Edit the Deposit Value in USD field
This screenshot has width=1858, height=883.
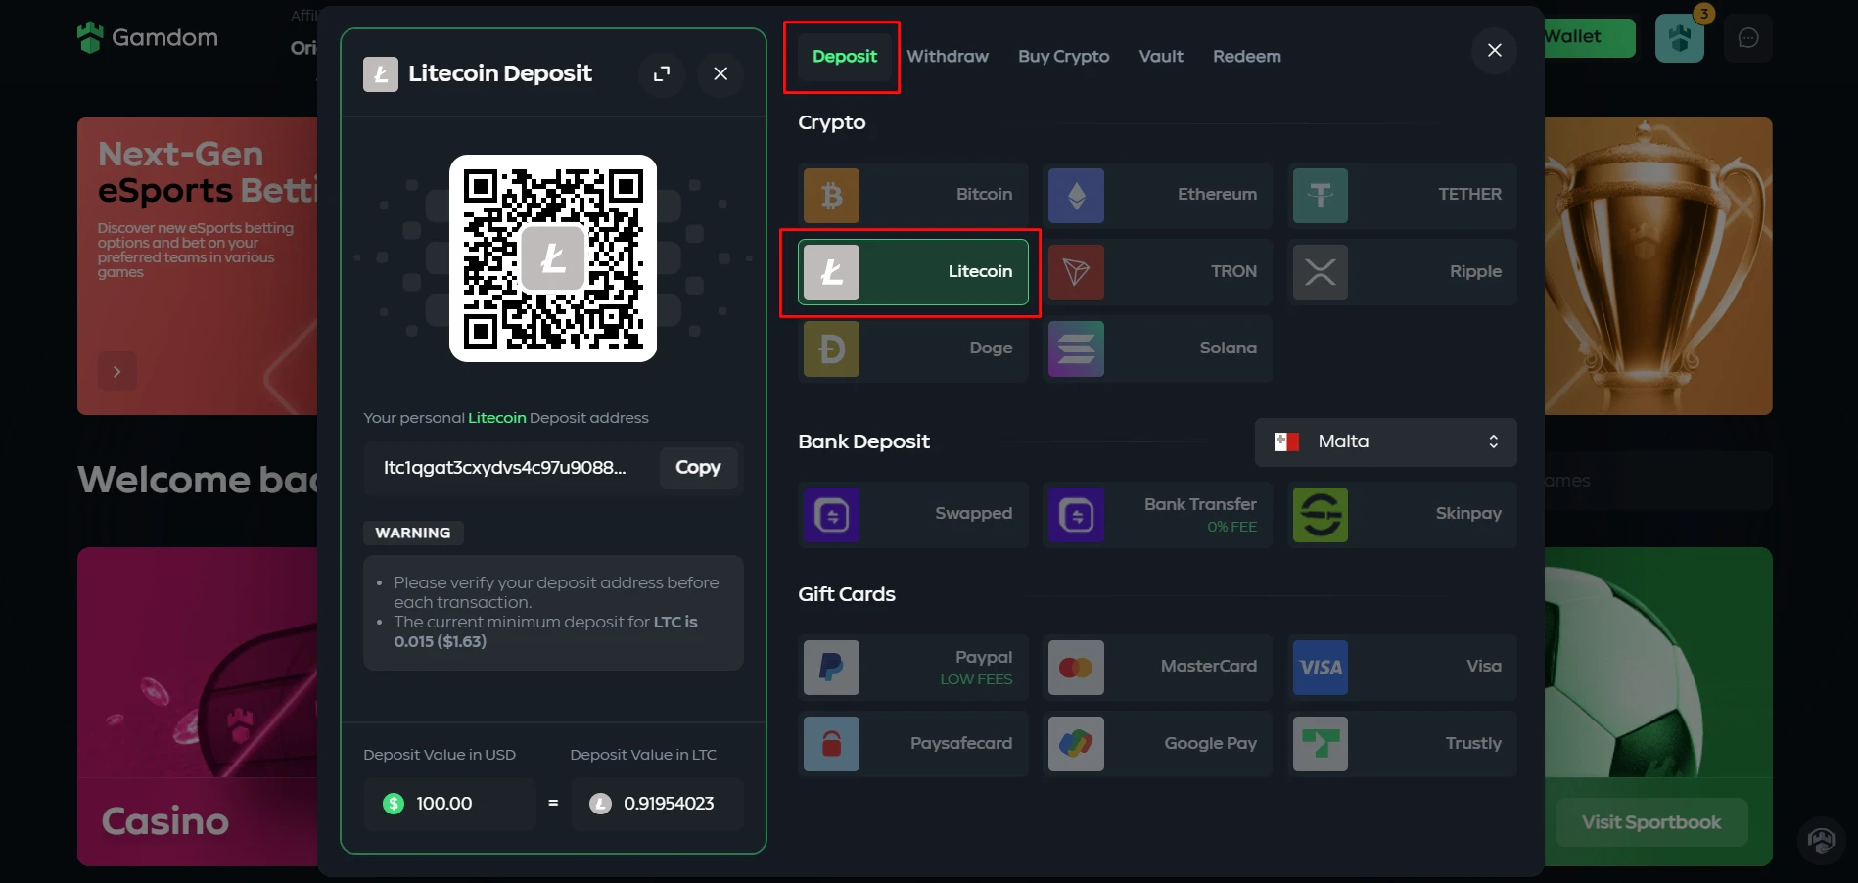449,805
